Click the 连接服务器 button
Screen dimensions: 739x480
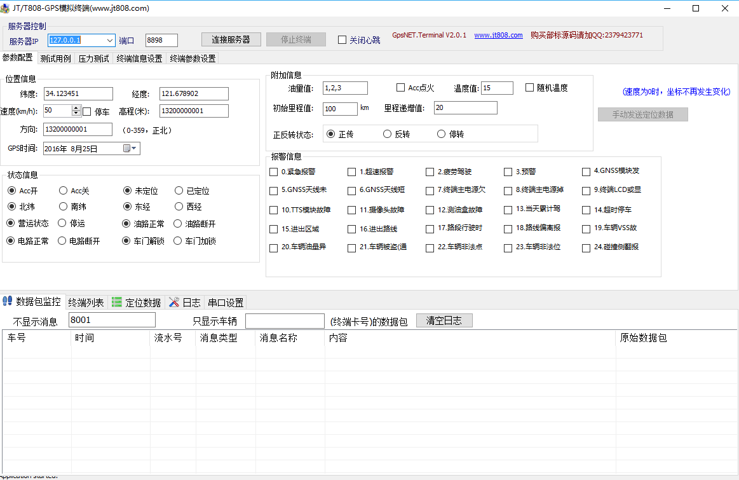[x=231, y=39]
